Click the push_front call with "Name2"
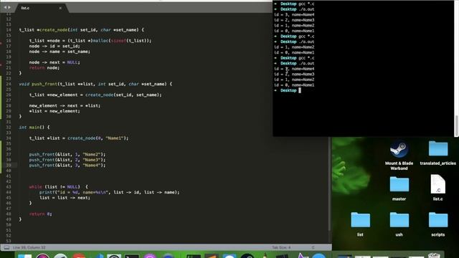 coord(67,155)
